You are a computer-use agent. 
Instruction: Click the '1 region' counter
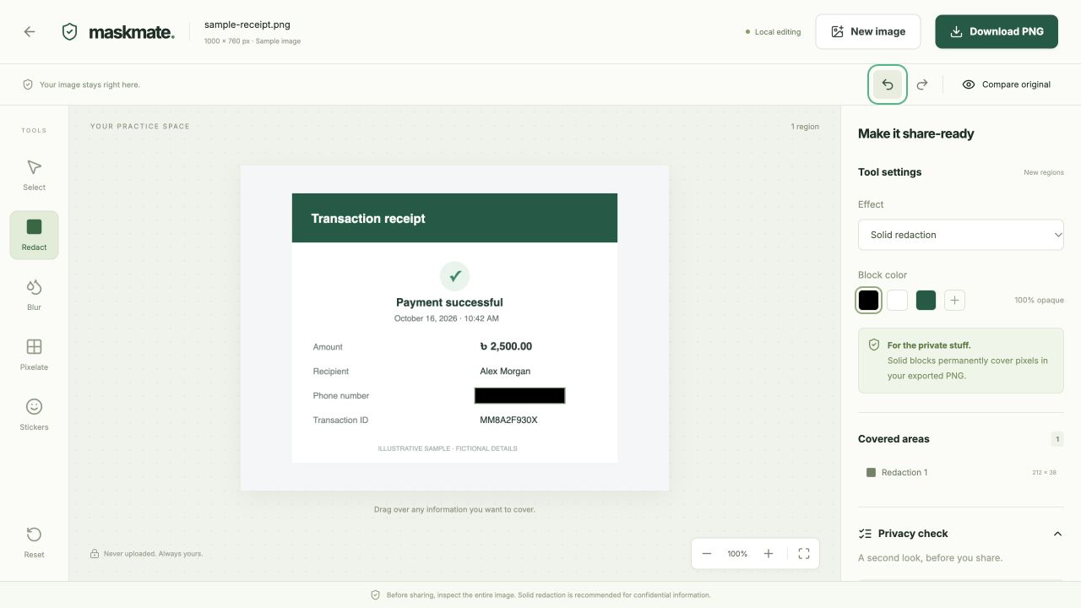pyautogui.click(x=805, y=127)
